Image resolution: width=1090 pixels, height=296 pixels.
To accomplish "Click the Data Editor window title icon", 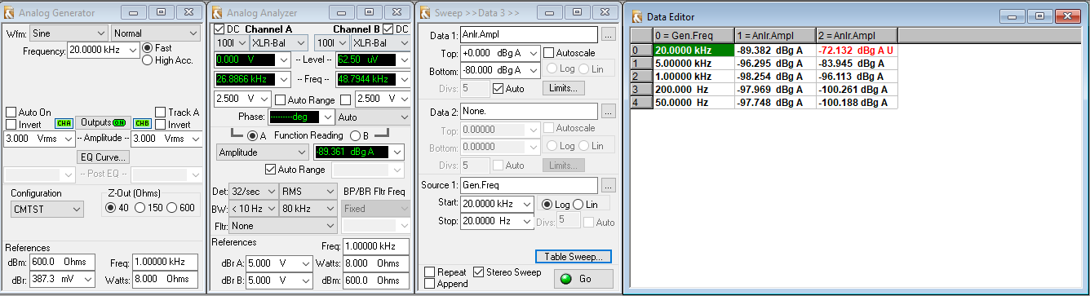I will [637, 16].
